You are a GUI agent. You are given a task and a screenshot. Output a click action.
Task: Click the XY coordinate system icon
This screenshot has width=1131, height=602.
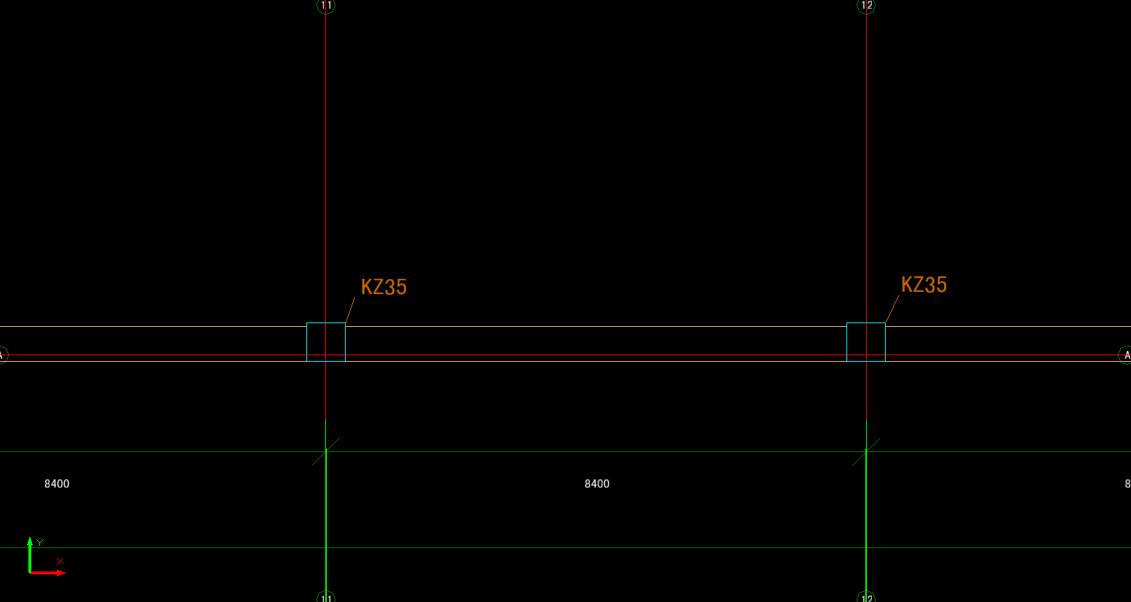pos(46,557)
